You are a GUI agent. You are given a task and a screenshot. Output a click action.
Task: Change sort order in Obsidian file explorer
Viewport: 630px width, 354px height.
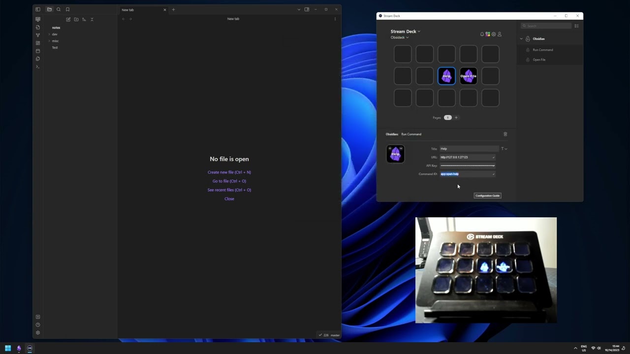pos(84,20)
